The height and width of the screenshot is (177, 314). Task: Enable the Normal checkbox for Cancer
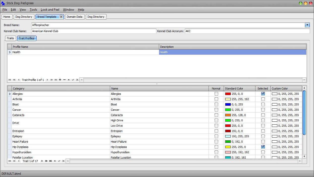click(x=216, y=109)
